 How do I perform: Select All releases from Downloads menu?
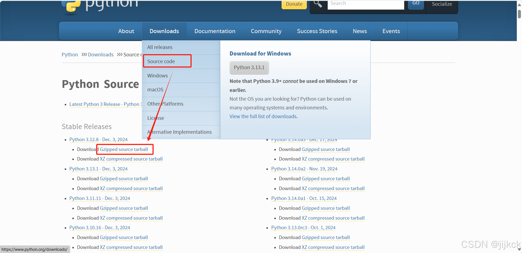point(160,47)
